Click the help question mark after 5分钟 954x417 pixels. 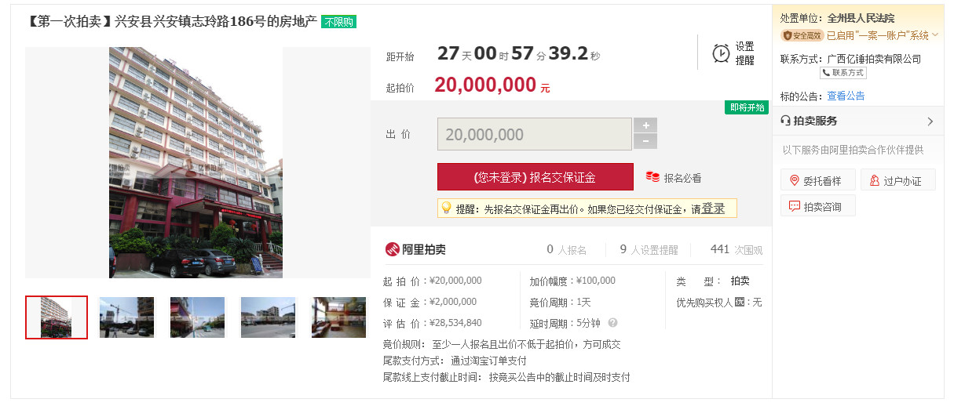coord(612,322)
